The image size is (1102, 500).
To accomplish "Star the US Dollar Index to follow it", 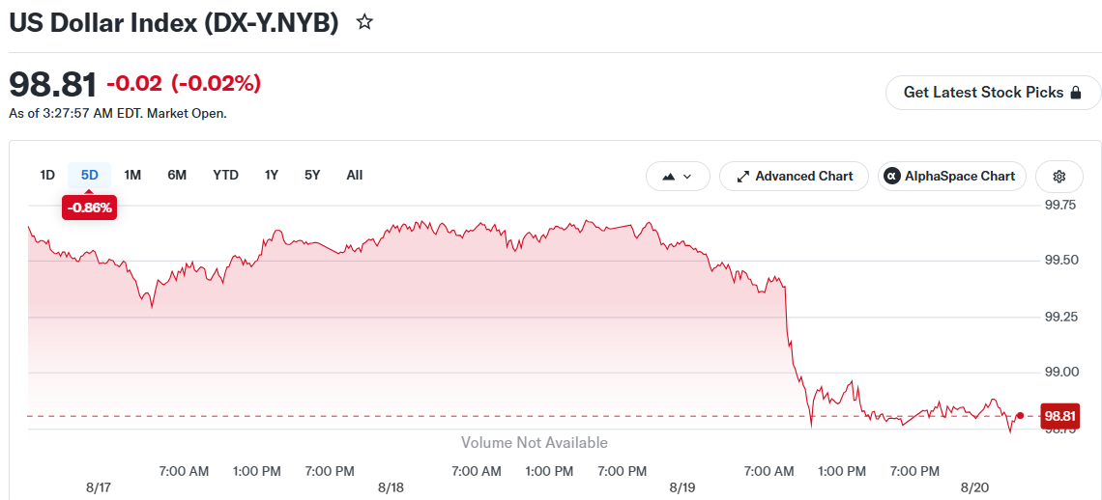I will tap(364, 22).
